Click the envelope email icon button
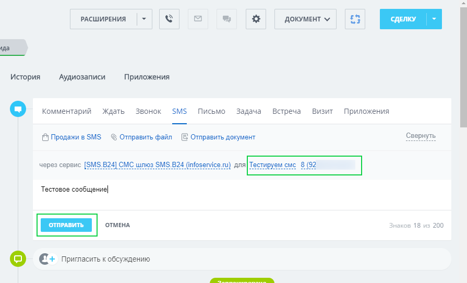 coord(198,19)
